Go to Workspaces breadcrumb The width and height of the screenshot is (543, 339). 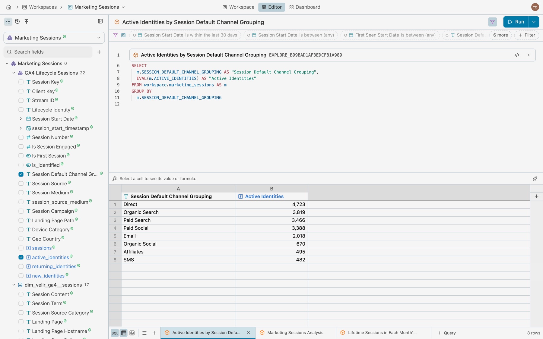tap(40, 7)
